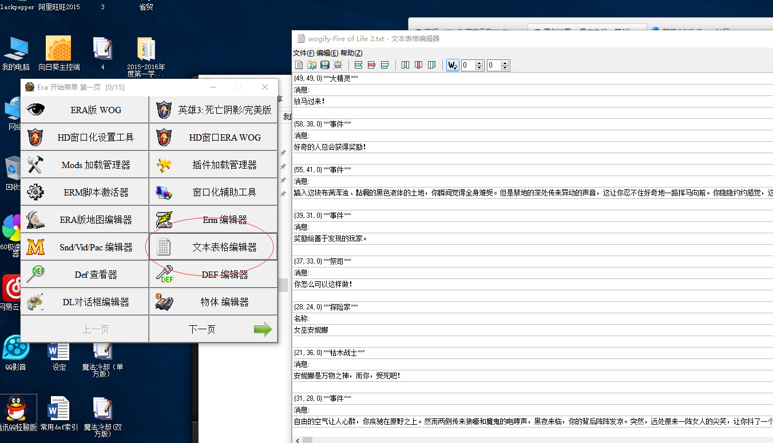Open ERM脚本激活器
This screenshot has width=773, height=443.
[85, 192]
